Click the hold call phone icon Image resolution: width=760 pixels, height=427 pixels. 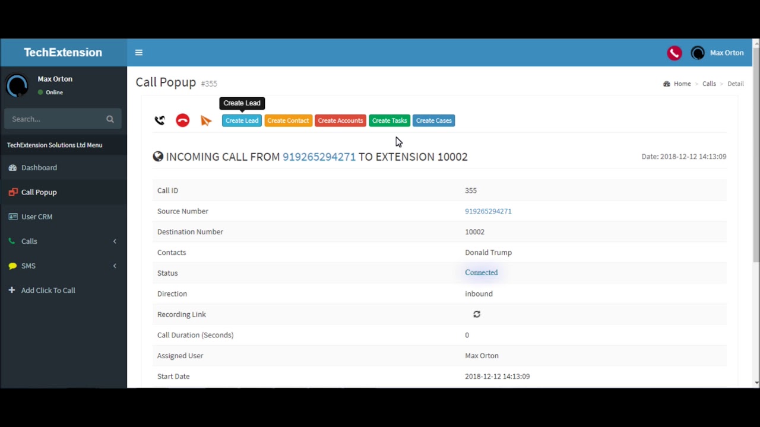point(160,120)
